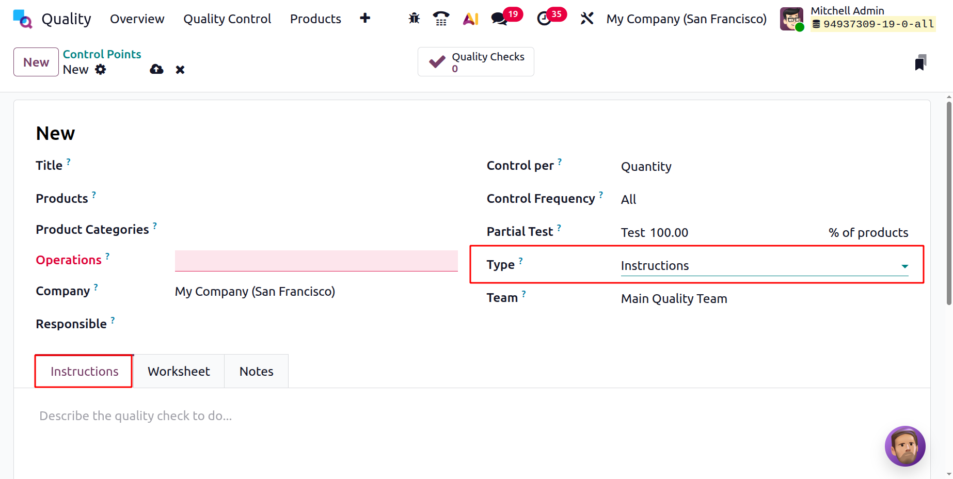Click the New button in the breadcrumb area

pos(36,61)
